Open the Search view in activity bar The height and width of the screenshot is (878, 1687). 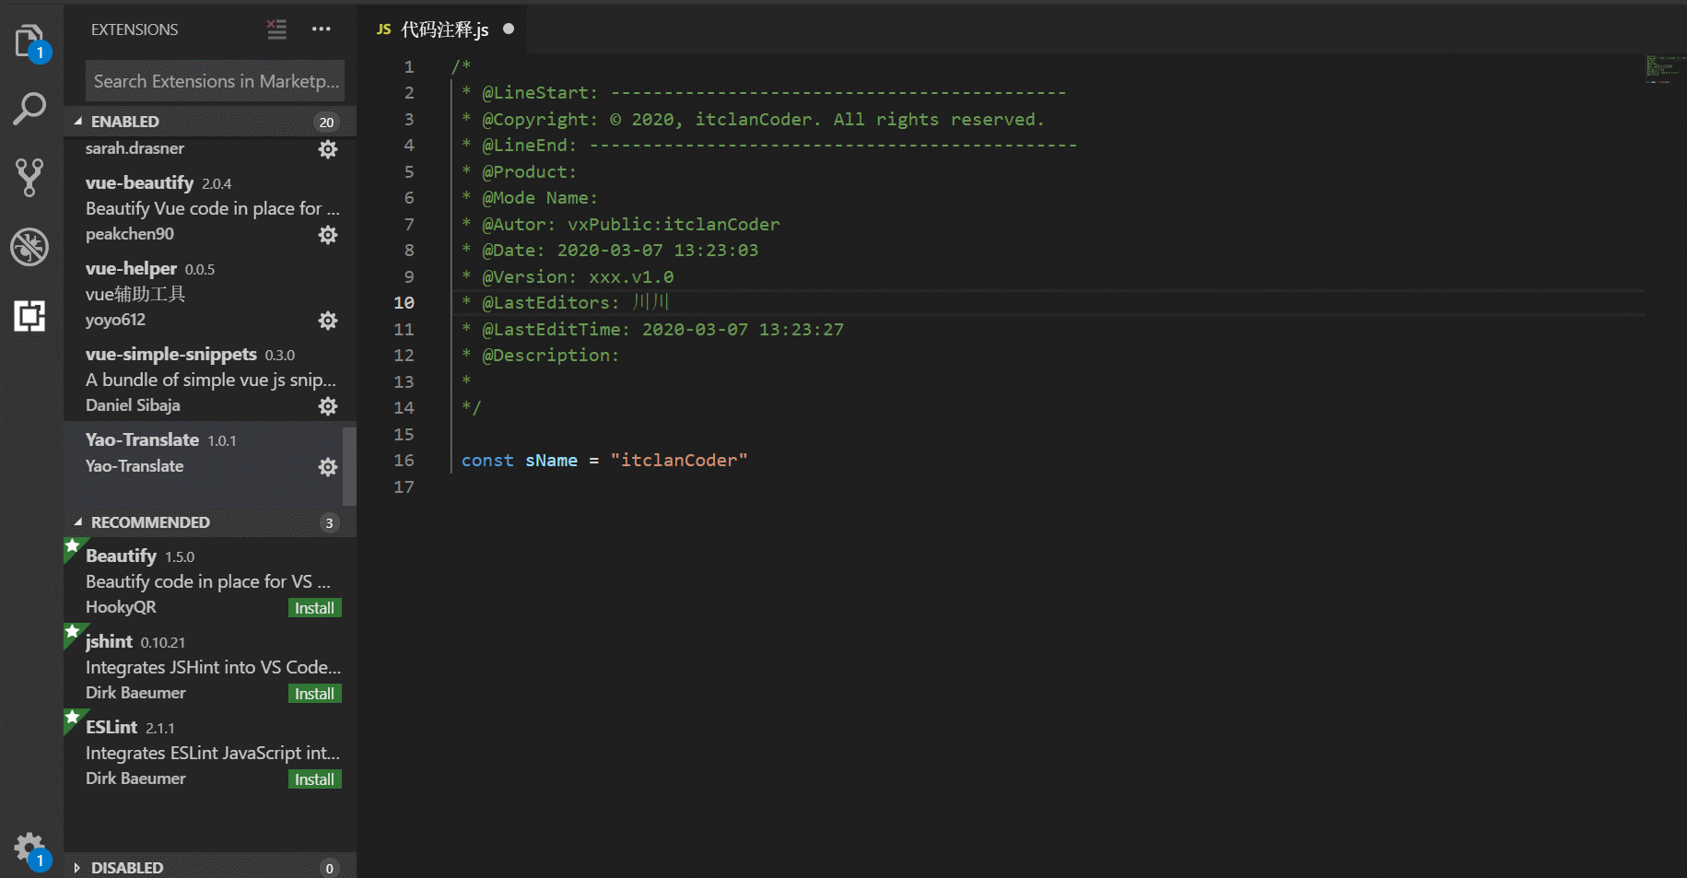point(29,108)
